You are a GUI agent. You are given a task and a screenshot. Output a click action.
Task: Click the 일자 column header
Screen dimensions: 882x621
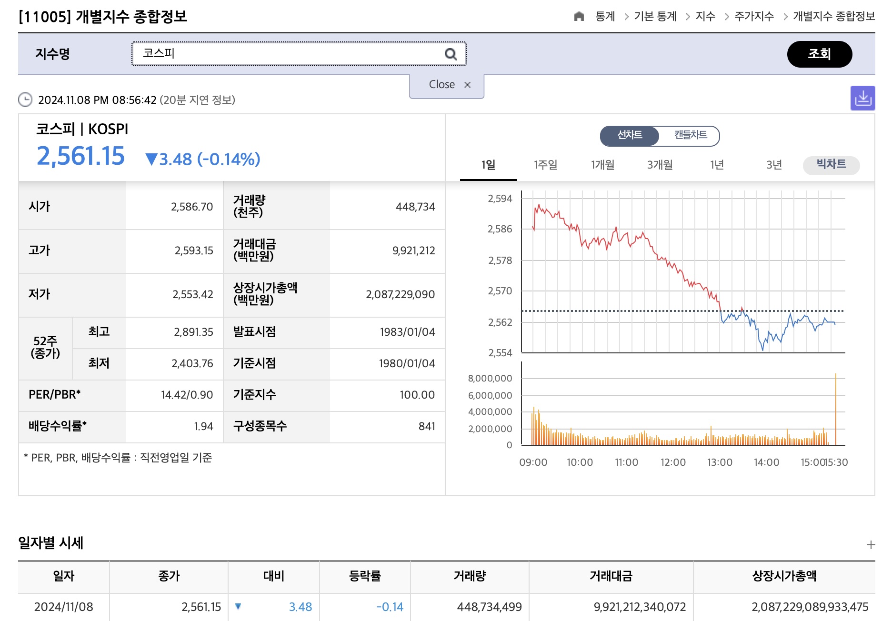pos(64,576)
